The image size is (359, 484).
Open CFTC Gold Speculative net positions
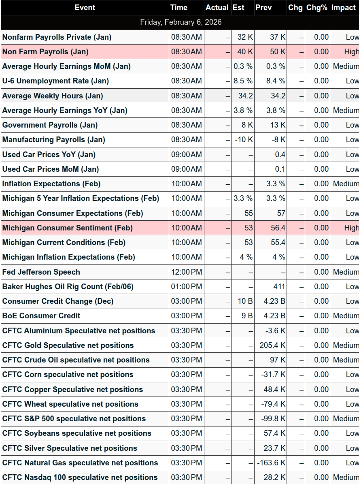pos(68,345)
